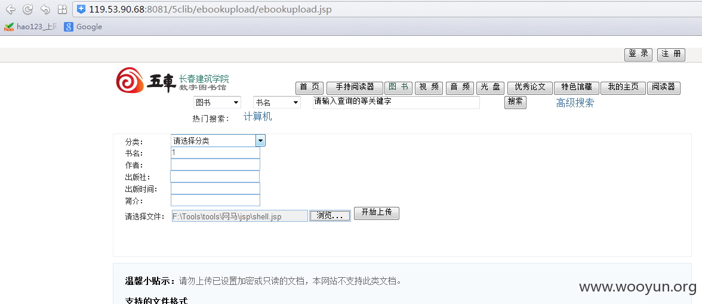
Task: Go to 首页 home tab
Action: click(310, 88)
